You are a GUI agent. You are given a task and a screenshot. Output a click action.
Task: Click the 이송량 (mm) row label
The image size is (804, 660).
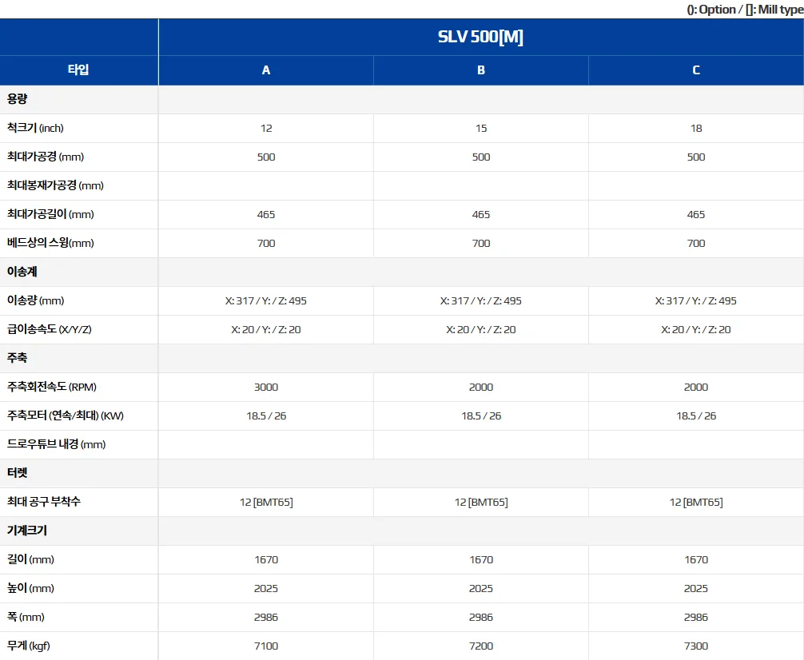point(35,300)
